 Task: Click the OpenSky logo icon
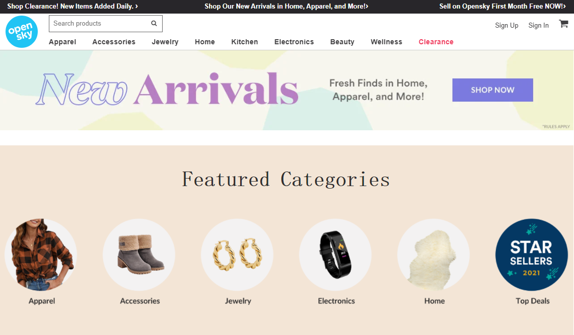tap(22, 32)
